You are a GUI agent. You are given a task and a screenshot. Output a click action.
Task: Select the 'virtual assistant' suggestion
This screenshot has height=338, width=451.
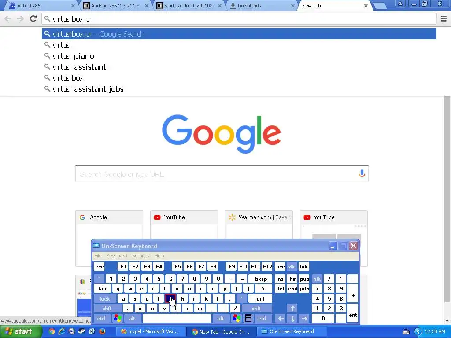pyautogui.click(x=239, y=67)
